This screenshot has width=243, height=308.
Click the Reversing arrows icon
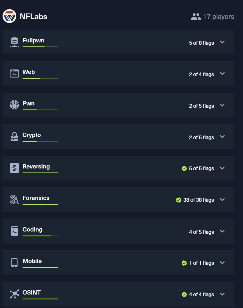(15, 168)
